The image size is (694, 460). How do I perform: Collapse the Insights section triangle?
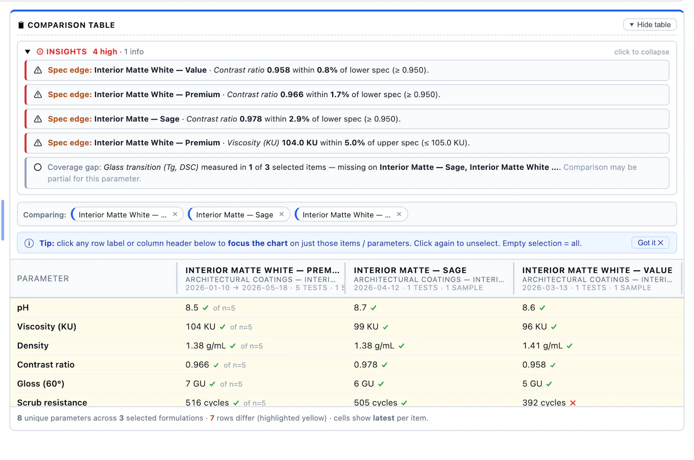[28, 52]
